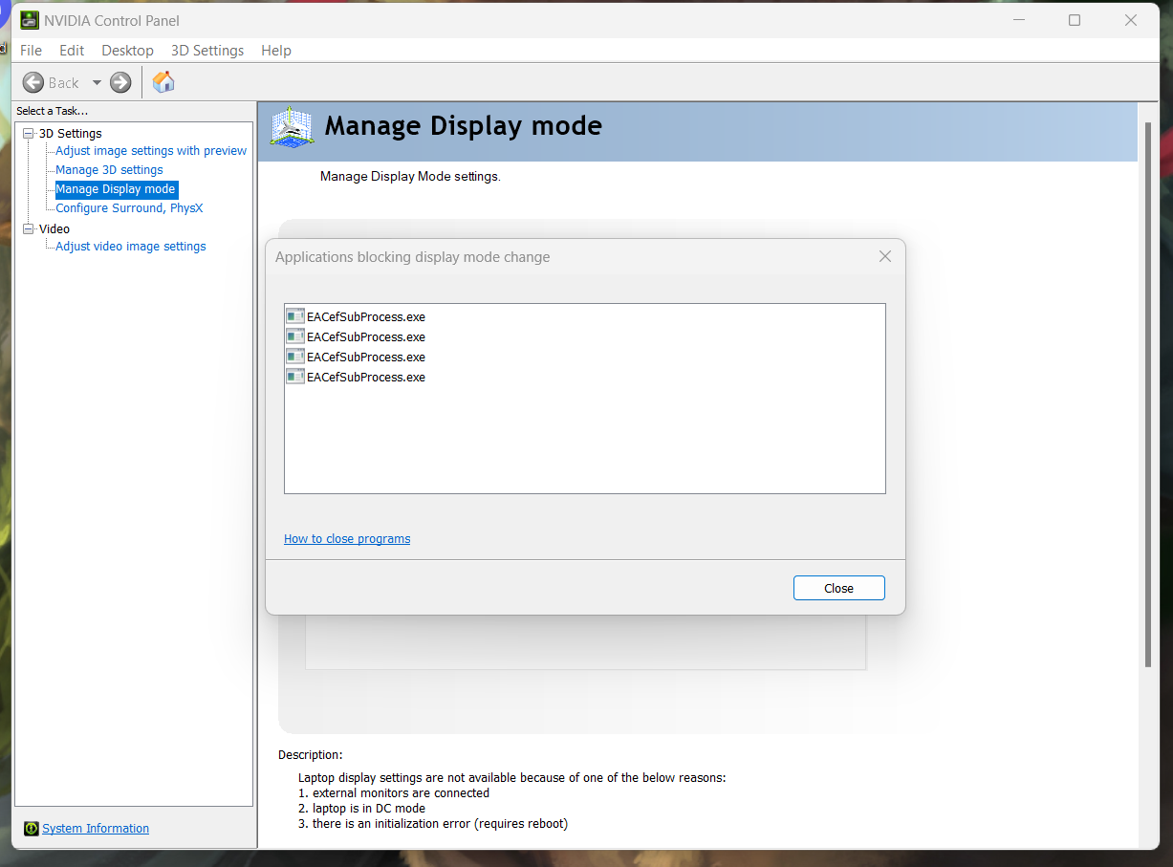1173x867 pixels.
Task: Select the Video tree label
Action: pos(54,229)
